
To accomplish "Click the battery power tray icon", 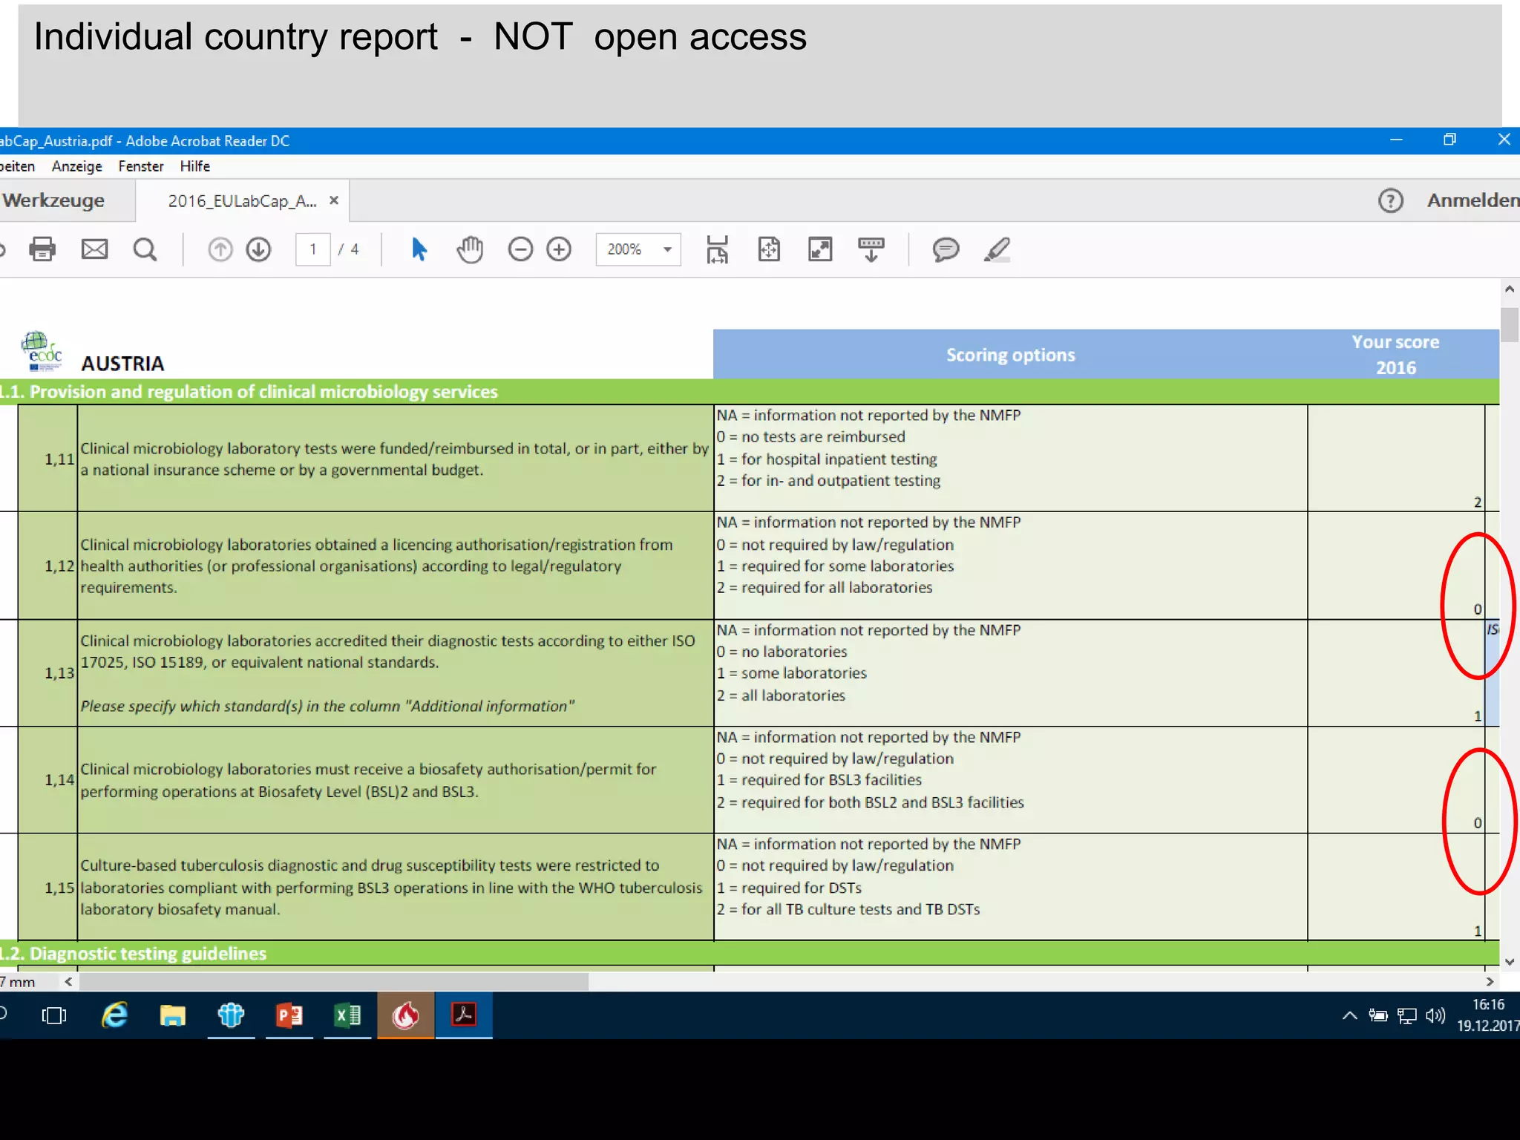I will pyautogui.click(x=1378, y=1015).
